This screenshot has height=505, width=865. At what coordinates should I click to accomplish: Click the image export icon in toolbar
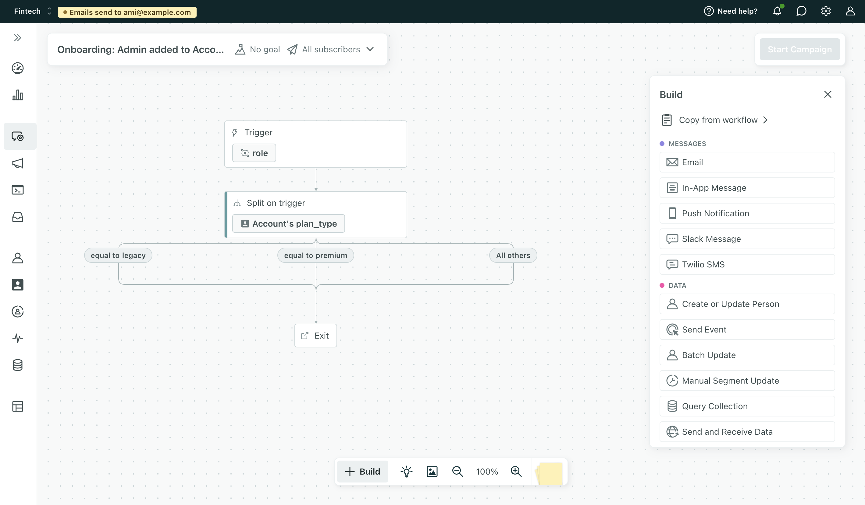click(x=432, y=472)
